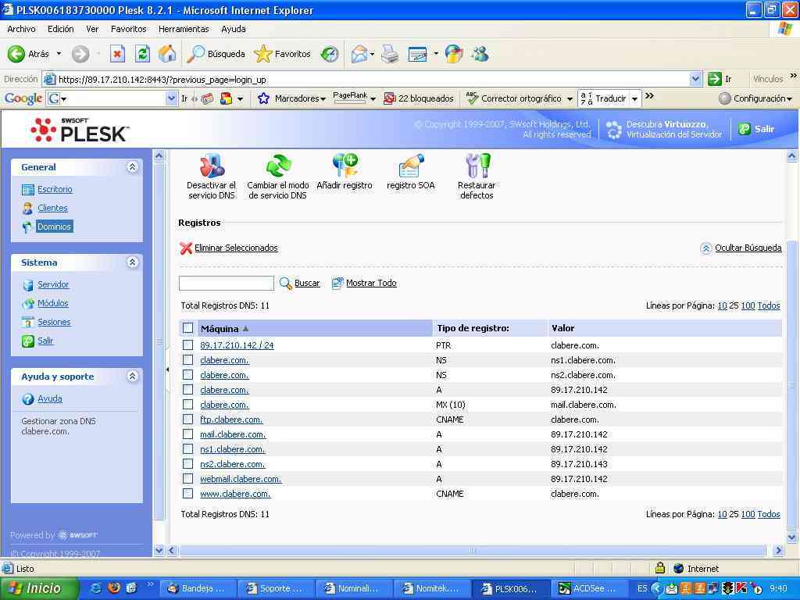Click the Messenger icon in IE toolbar
The width and height of the screenshot is (800, 600).
(x=480, y=54)
